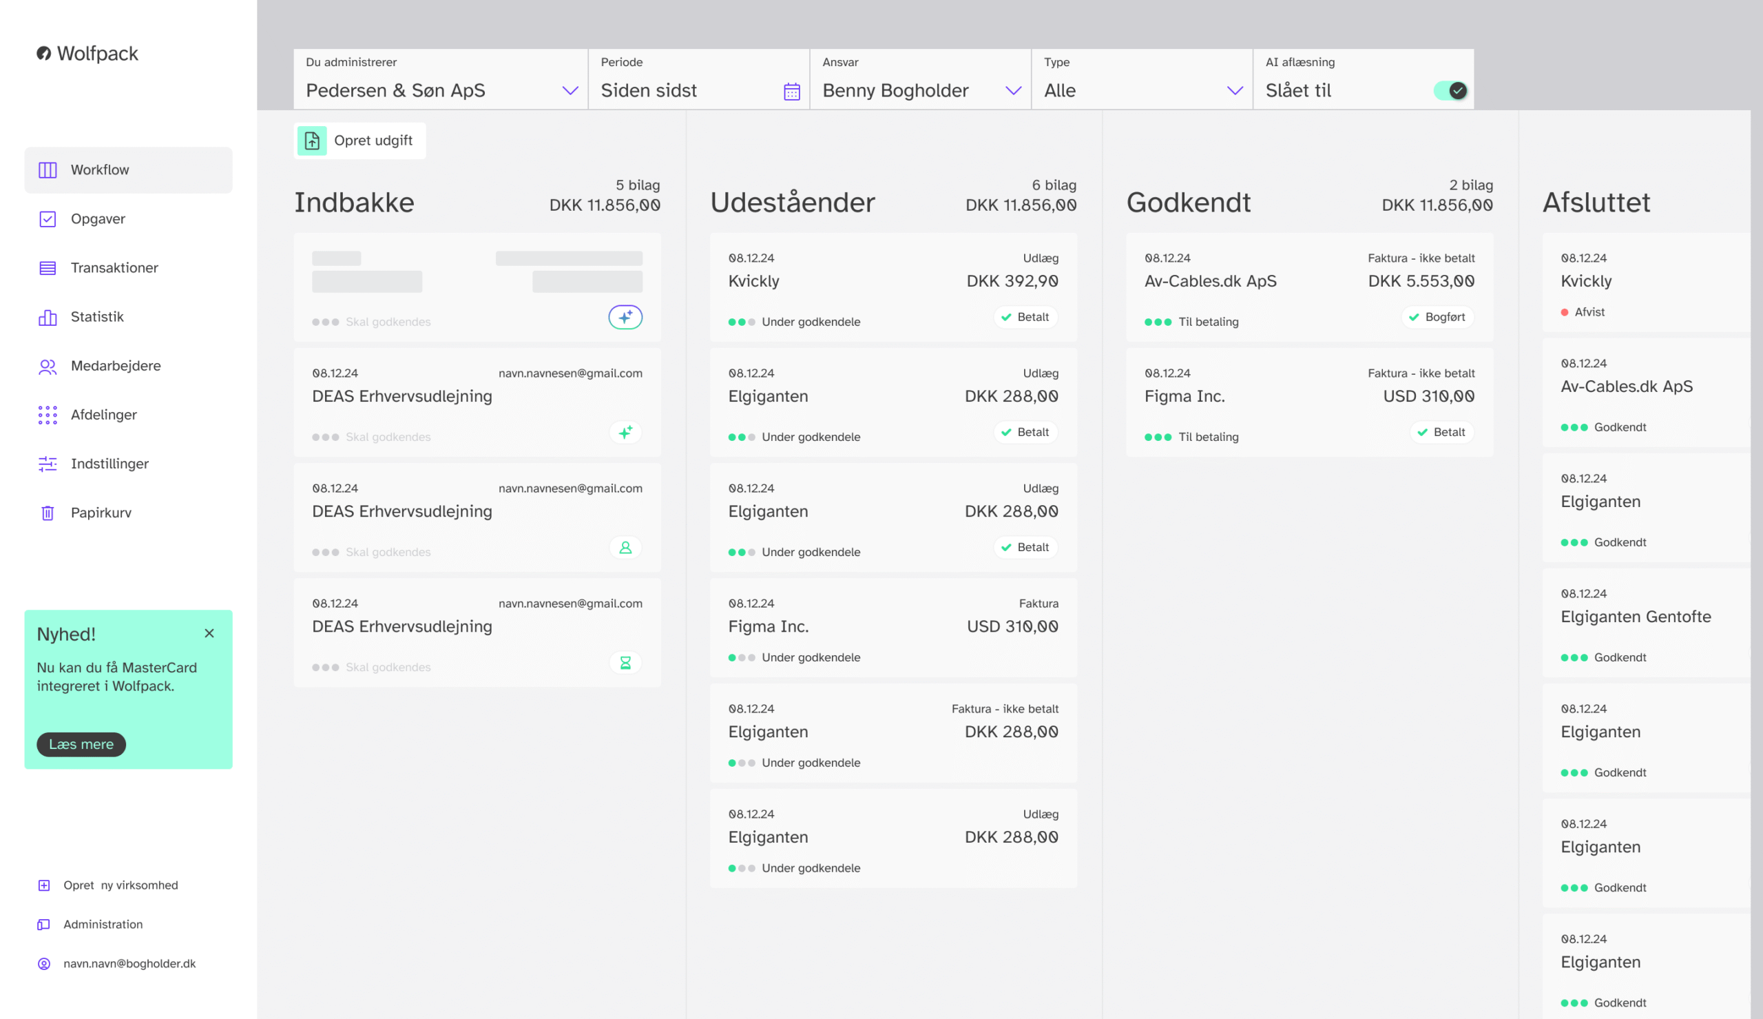Open Kvickly Afvist card in Afsluttet
The width and height of the screenshot is (1763, 1019).
pyautogui.click(x=1646, y=282)
